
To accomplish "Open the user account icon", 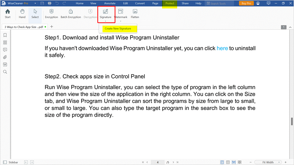I will (258, 3).
